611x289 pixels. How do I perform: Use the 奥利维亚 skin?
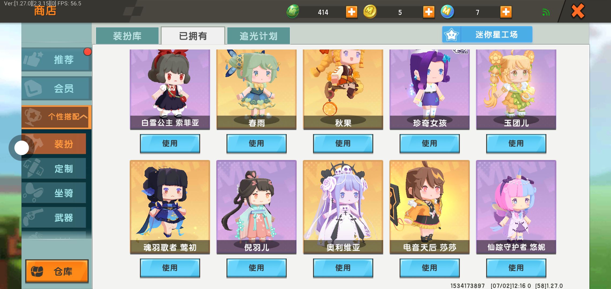pyautogui.click(x=343, y=268)
